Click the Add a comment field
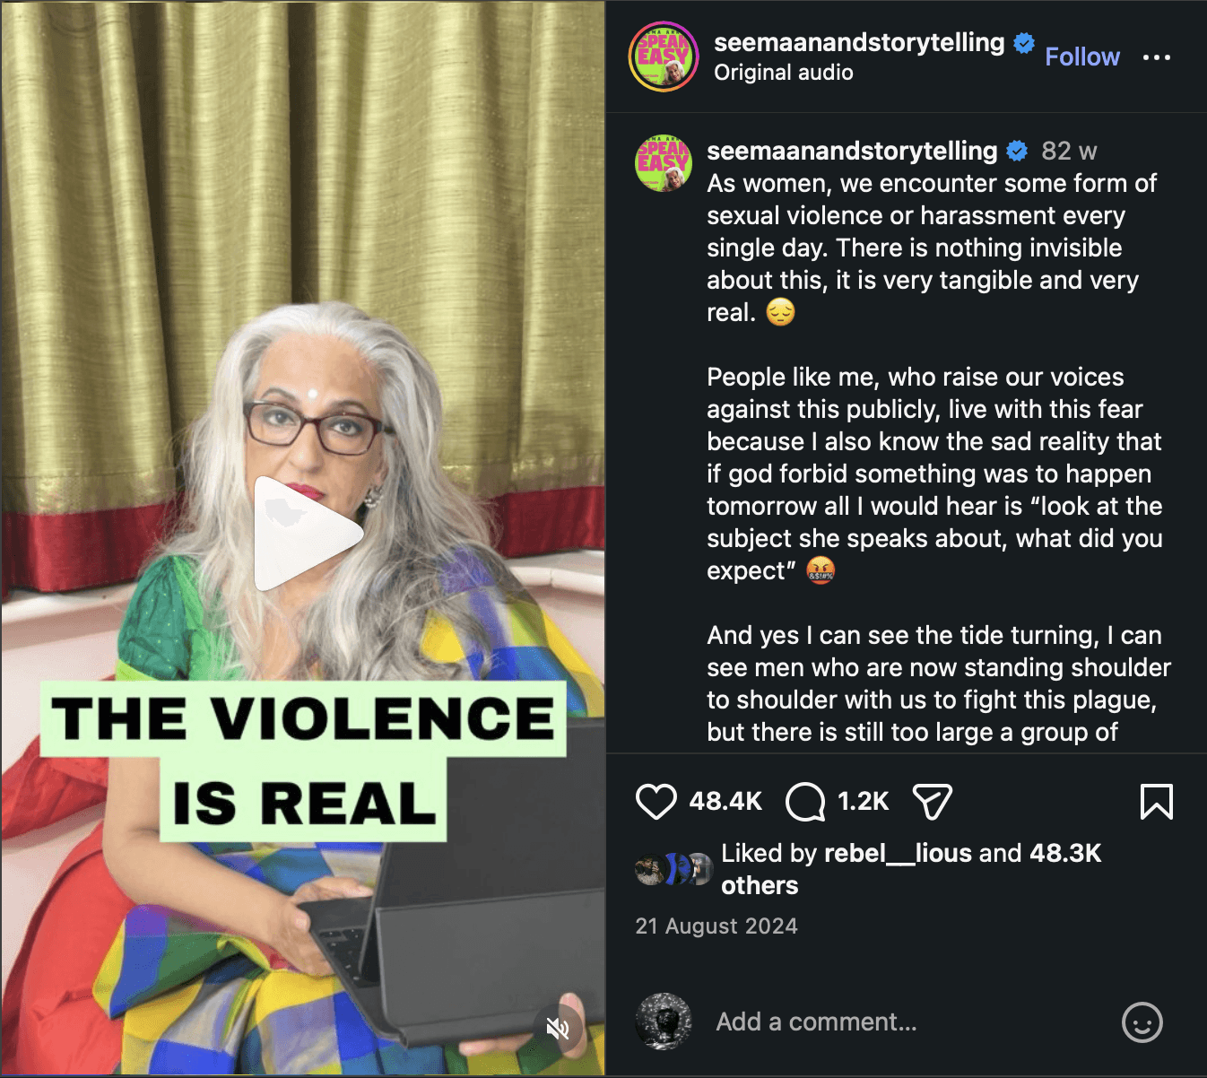1207x1078 pixels. click(x=906, y=1021)
